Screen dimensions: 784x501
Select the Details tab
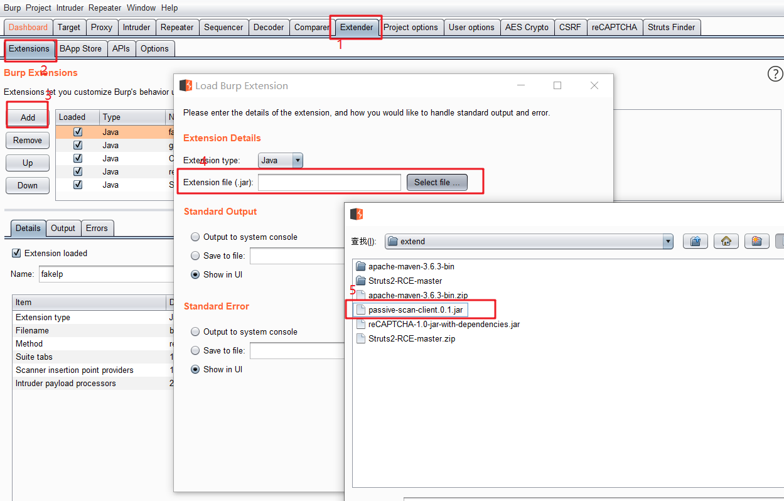point(28,228)
